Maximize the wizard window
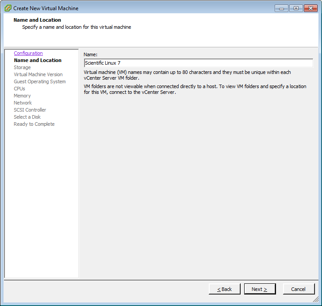322x306 pixels. 296,8
